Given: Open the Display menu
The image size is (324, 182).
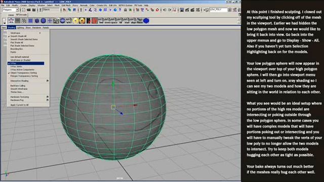Looking at the screenshot, I should tap(32, 5).
